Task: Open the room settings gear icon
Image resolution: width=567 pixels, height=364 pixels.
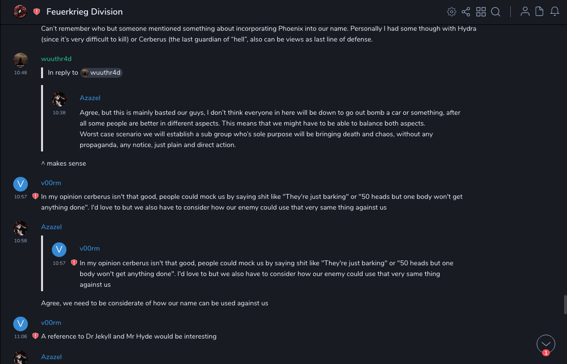Action: click(x=452, y=12)
